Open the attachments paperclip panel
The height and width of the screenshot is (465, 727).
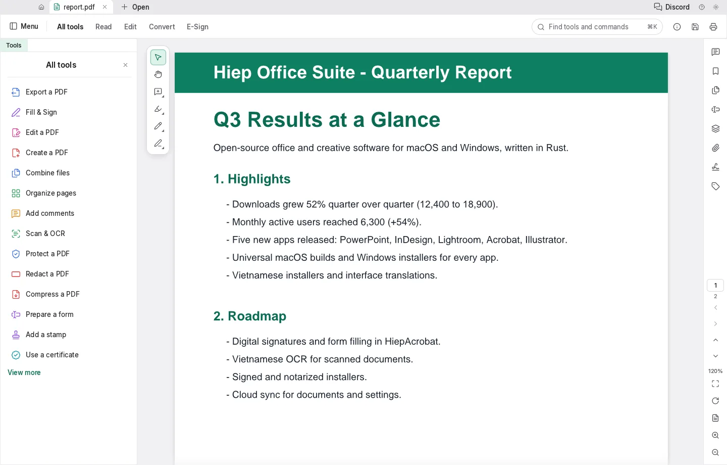715,148
